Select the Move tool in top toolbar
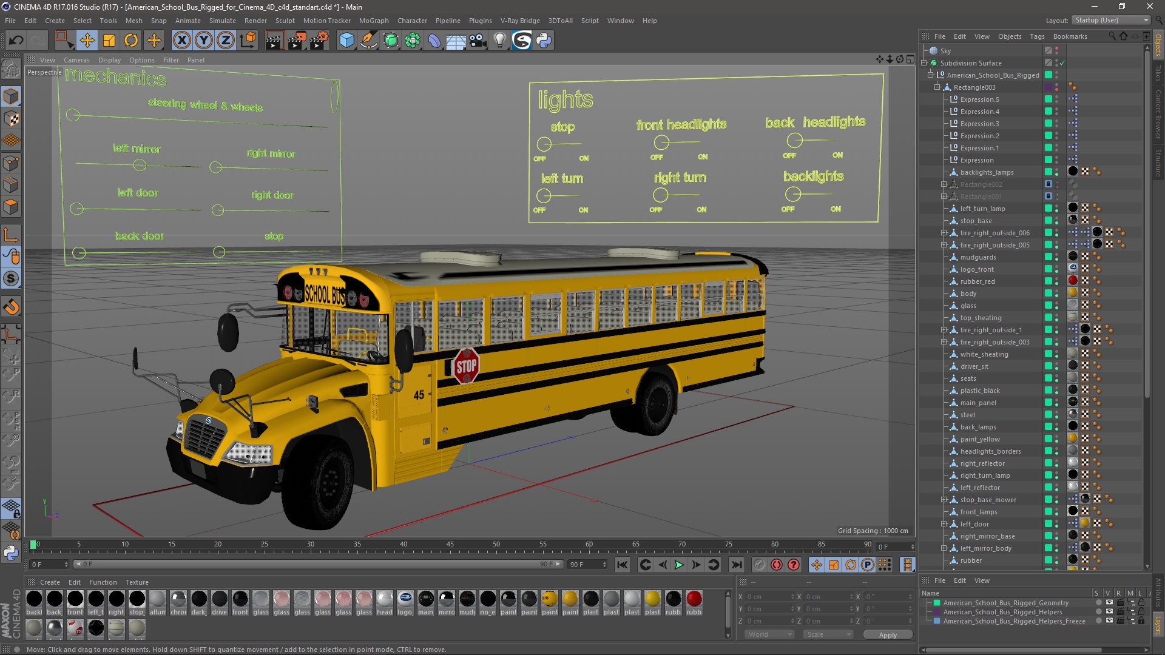 tap(87, 41)
